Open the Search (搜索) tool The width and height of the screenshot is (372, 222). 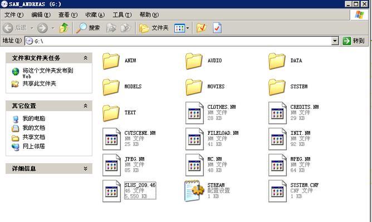coord(88,28)
